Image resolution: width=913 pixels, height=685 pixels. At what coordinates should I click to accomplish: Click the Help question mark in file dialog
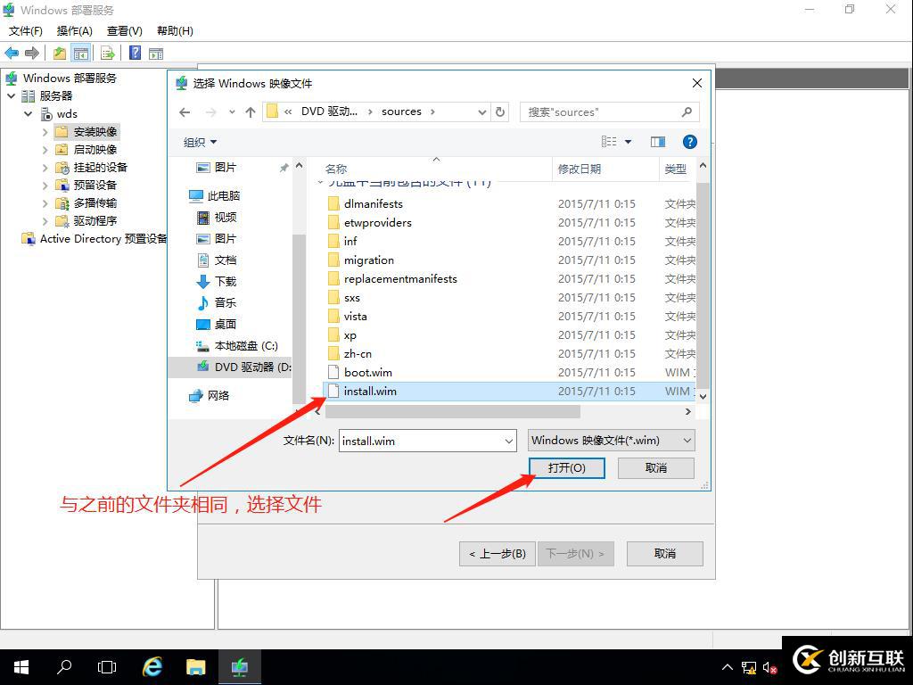689,142
